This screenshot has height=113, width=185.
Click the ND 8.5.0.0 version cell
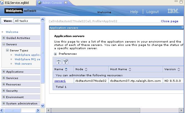173,81
